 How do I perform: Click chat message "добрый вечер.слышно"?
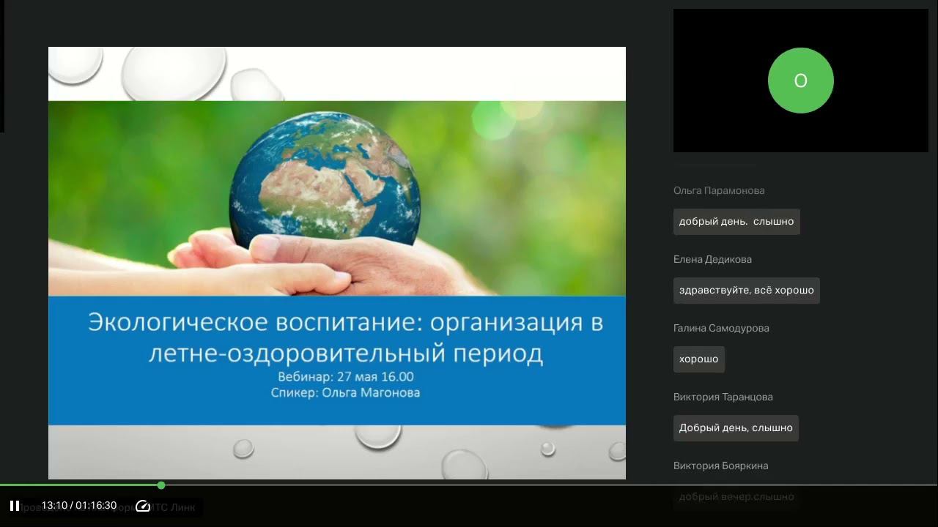click(x=736, y=497)
